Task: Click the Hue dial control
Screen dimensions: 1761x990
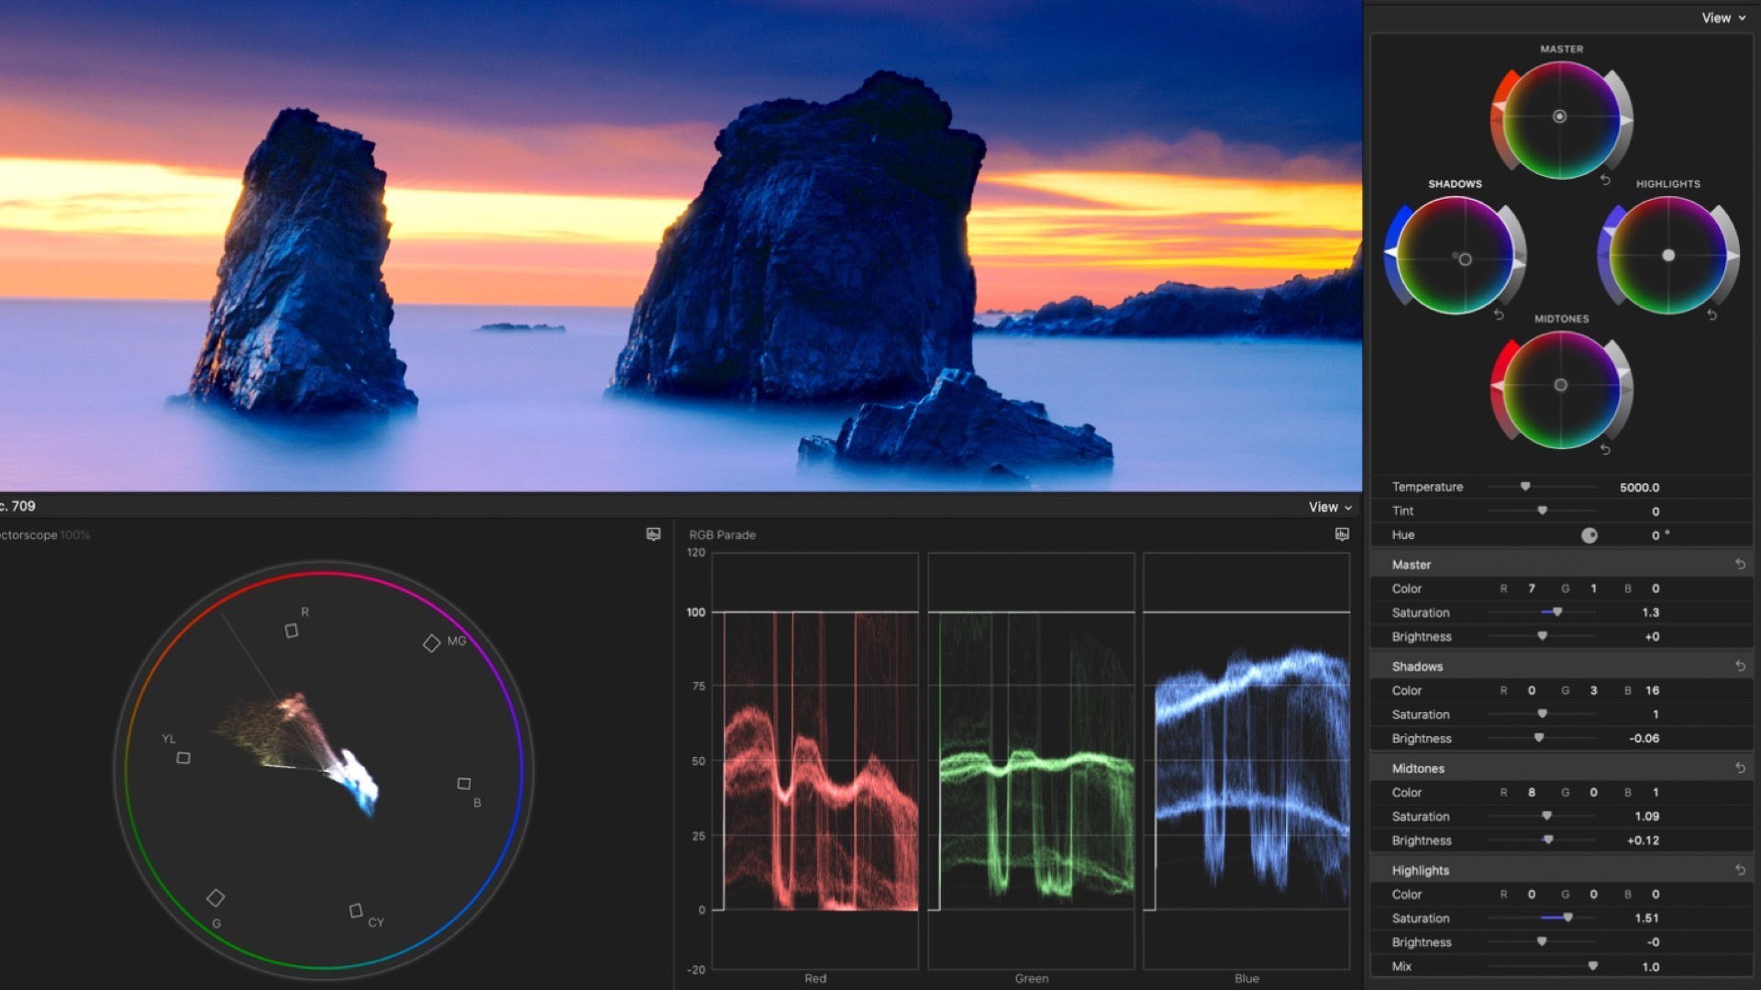Action: (x=1589, y=535)
